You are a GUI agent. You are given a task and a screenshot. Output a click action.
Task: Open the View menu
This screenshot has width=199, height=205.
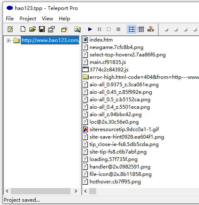click(47, 19)
